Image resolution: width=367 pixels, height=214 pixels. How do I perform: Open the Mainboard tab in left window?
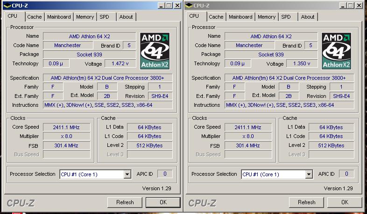(59, 17)
